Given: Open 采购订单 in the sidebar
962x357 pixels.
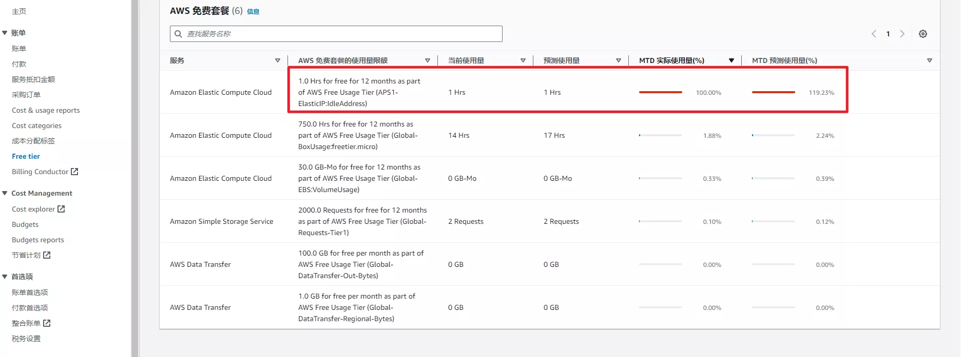Looking at the screenshot, I should click(x=26, y=95).
